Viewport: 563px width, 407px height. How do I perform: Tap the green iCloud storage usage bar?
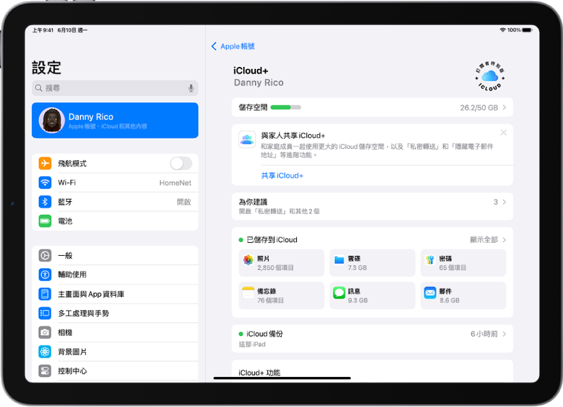[x=286, y=107]
